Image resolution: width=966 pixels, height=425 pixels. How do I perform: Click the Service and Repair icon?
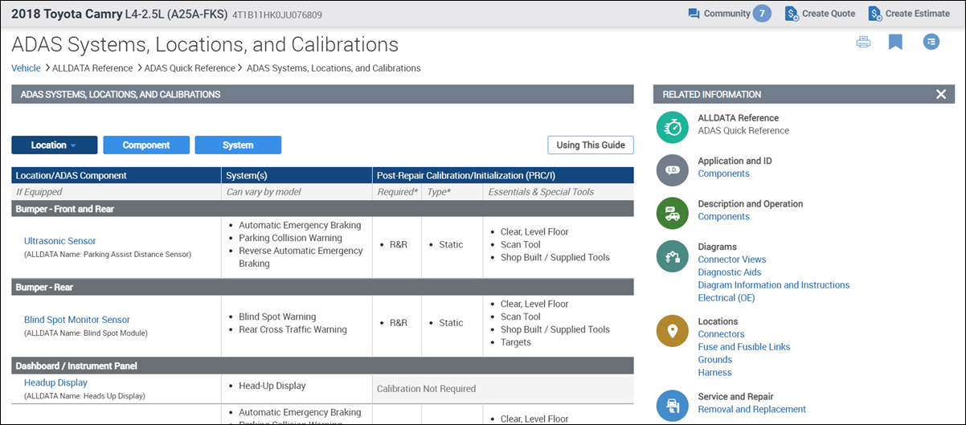(673, 406)
